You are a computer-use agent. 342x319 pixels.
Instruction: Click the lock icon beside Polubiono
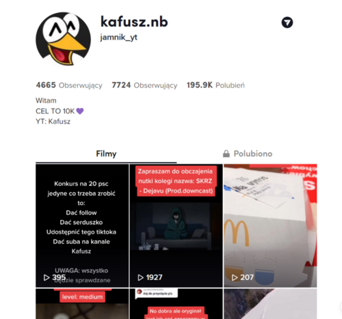point(226,154)
